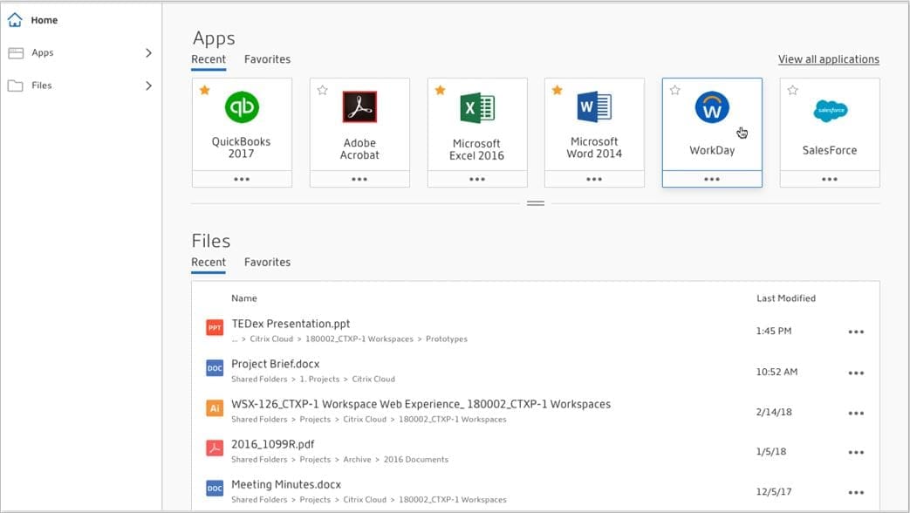Open the WorkDay app icon

[x=712, y=107]
